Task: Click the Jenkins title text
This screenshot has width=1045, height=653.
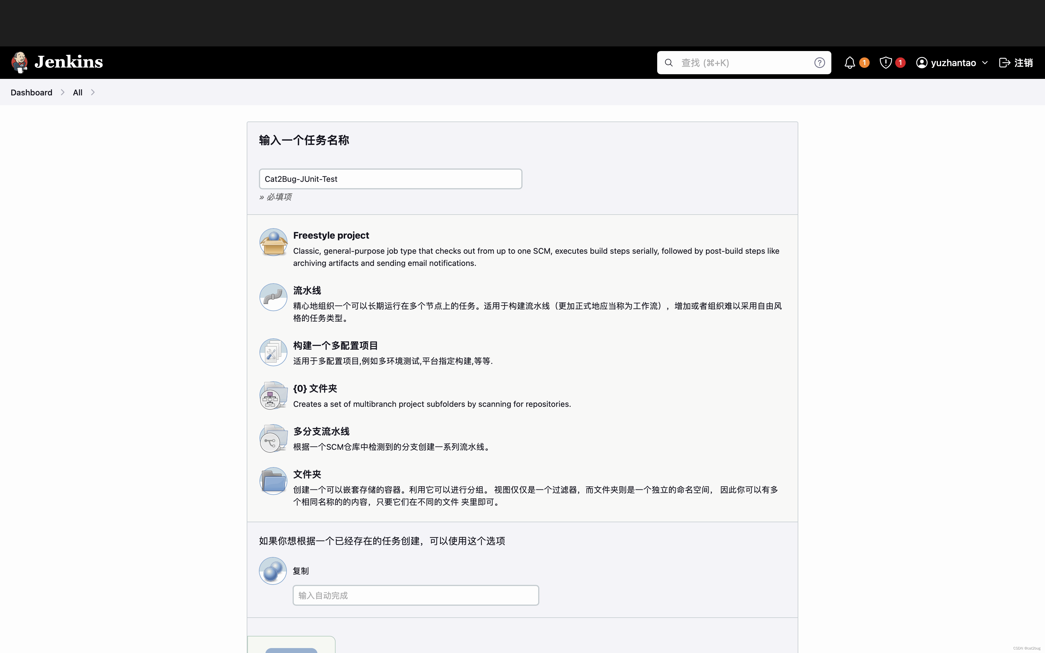Action: point(69,62)
